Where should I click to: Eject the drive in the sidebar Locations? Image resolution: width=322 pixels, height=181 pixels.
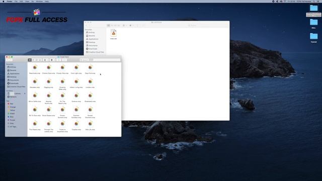[25, 94]
